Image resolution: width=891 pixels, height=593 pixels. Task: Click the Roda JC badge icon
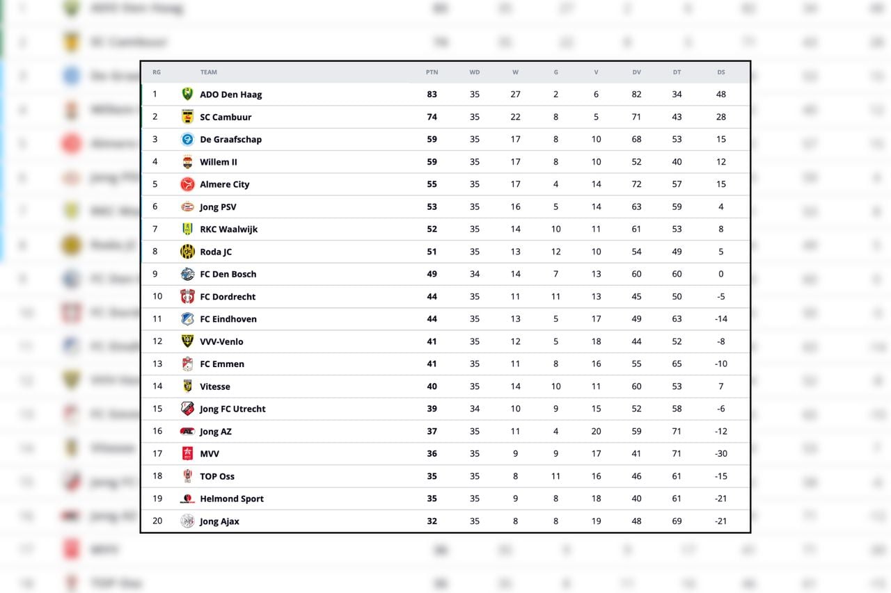(187, 251)
